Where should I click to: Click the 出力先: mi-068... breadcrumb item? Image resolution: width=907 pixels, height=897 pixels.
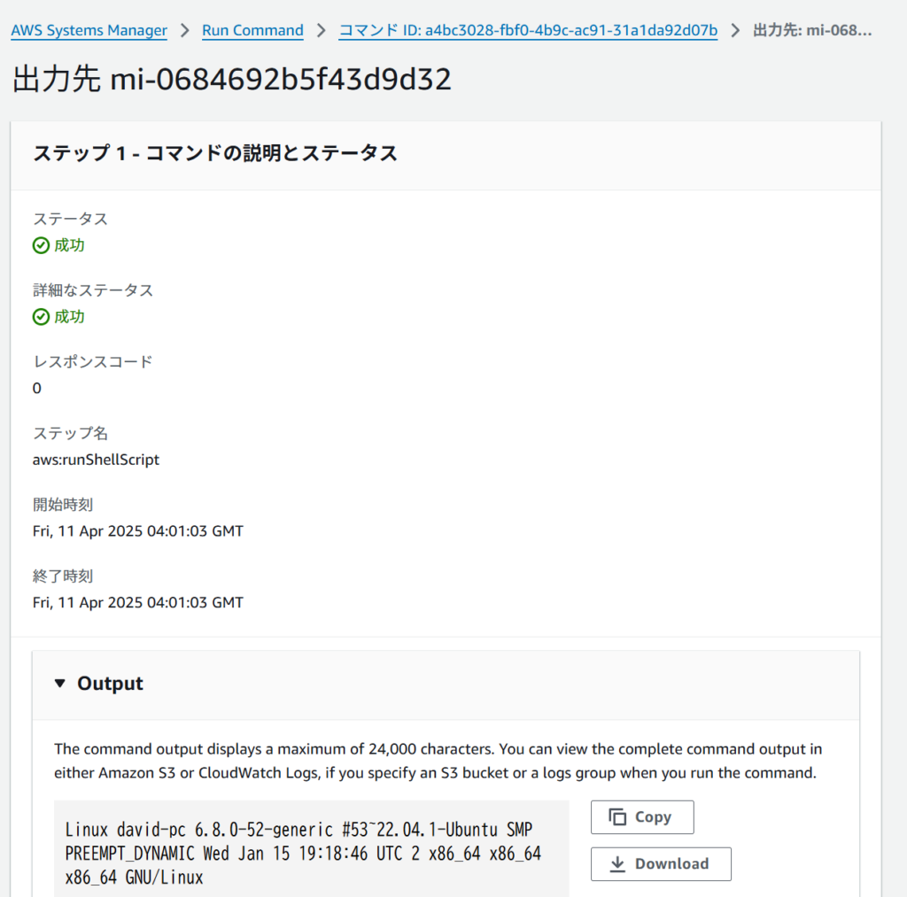pyautogui.click(x=812, y=30)
